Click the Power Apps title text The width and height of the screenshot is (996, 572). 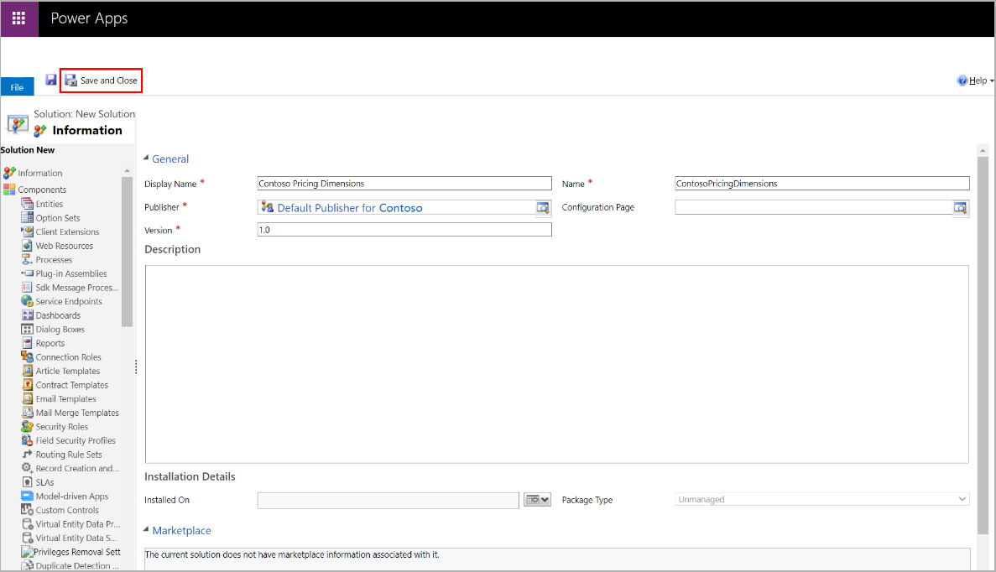(x=89, y=18)
